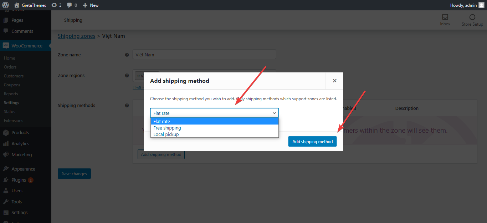This screenshot has height=223, width=487.
Task: Click the Description column header
Action: [407, 108]
